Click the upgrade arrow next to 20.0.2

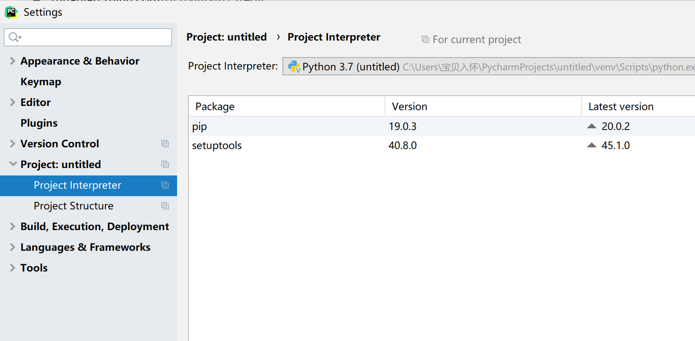592,126
